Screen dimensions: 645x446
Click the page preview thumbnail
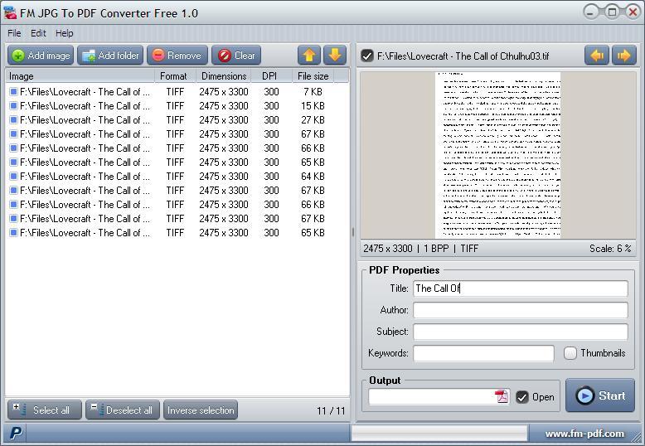[497, 155]
